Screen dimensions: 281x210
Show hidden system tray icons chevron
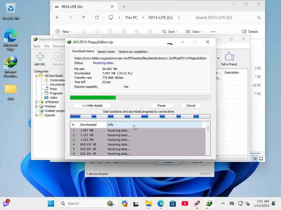point(223,203)
